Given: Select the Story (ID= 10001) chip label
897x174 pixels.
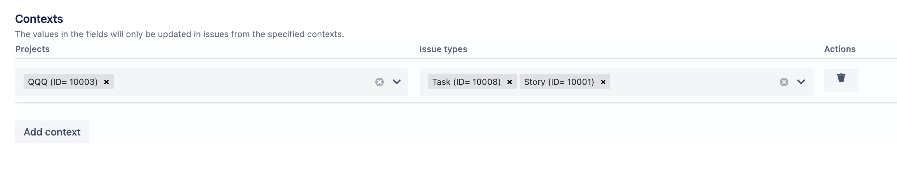Looking at the screenshot, I should (559, 82).
